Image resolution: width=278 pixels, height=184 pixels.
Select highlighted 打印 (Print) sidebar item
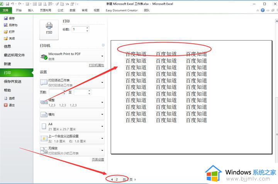17,73
